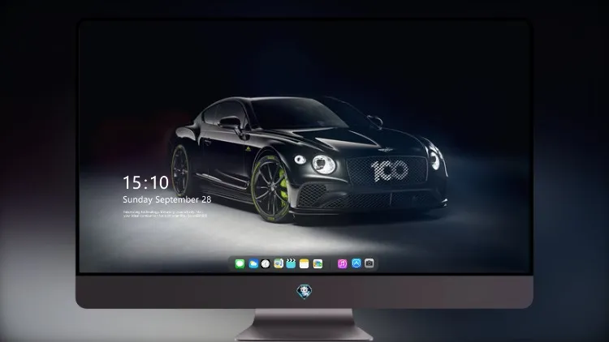Click the 15:10 clock widget
Viewport: 609px width, 342px height.
click(145, 182)
